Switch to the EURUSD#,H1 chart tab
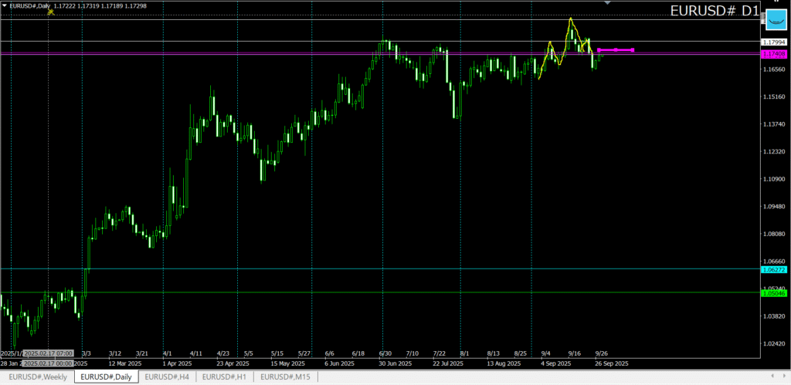 pos(226,377)
